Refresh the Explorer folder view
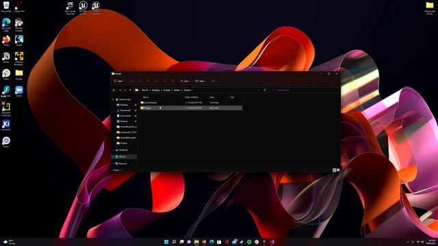 coord(265,90)
